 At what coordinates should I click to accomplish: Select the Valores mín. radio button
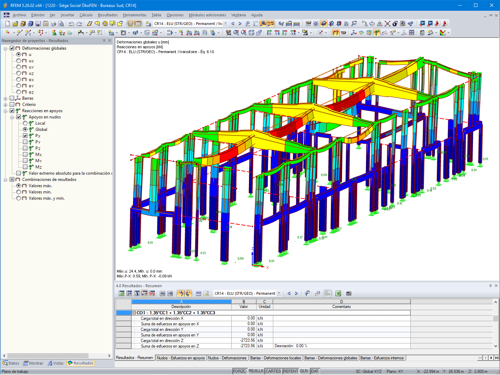tap(19, 192)
